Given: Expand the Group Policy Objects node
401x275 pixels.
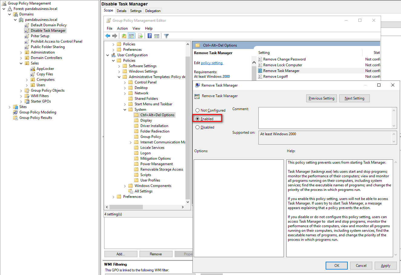Looking at the screenshot, I should click(21, 90).
